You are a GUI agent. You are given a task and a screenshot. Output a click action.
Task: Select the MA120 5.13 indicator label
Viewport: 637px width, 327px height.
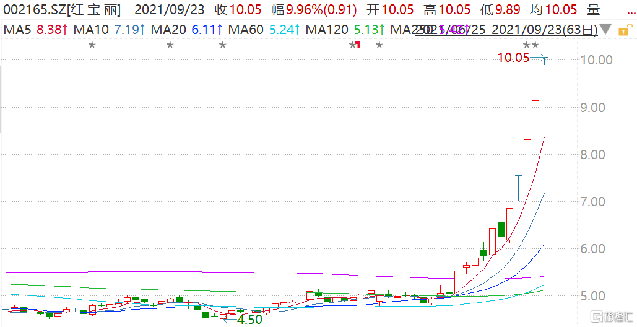coord(345,30)
